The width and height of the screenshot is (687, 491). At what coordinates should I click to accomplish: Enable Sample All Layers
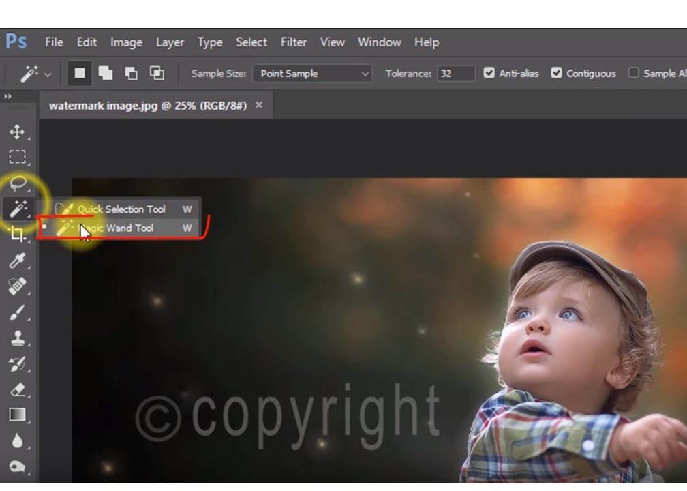coord(635,73)
